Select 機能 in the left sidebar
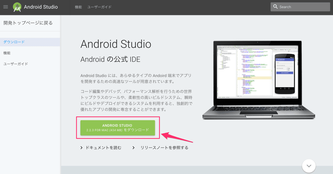 (7, 53)
